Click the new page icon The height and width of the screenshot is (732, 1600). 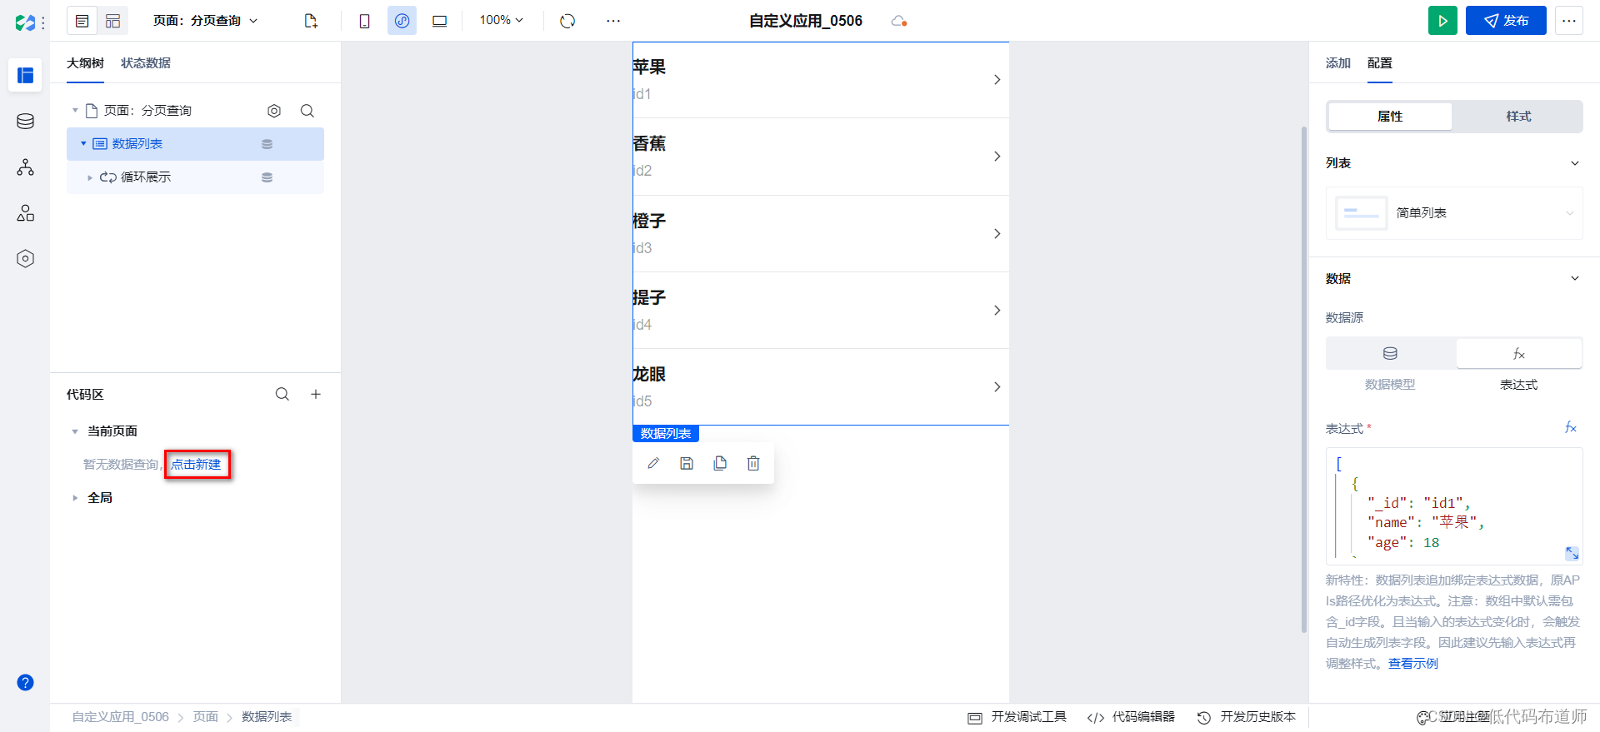tap(311, 21)
